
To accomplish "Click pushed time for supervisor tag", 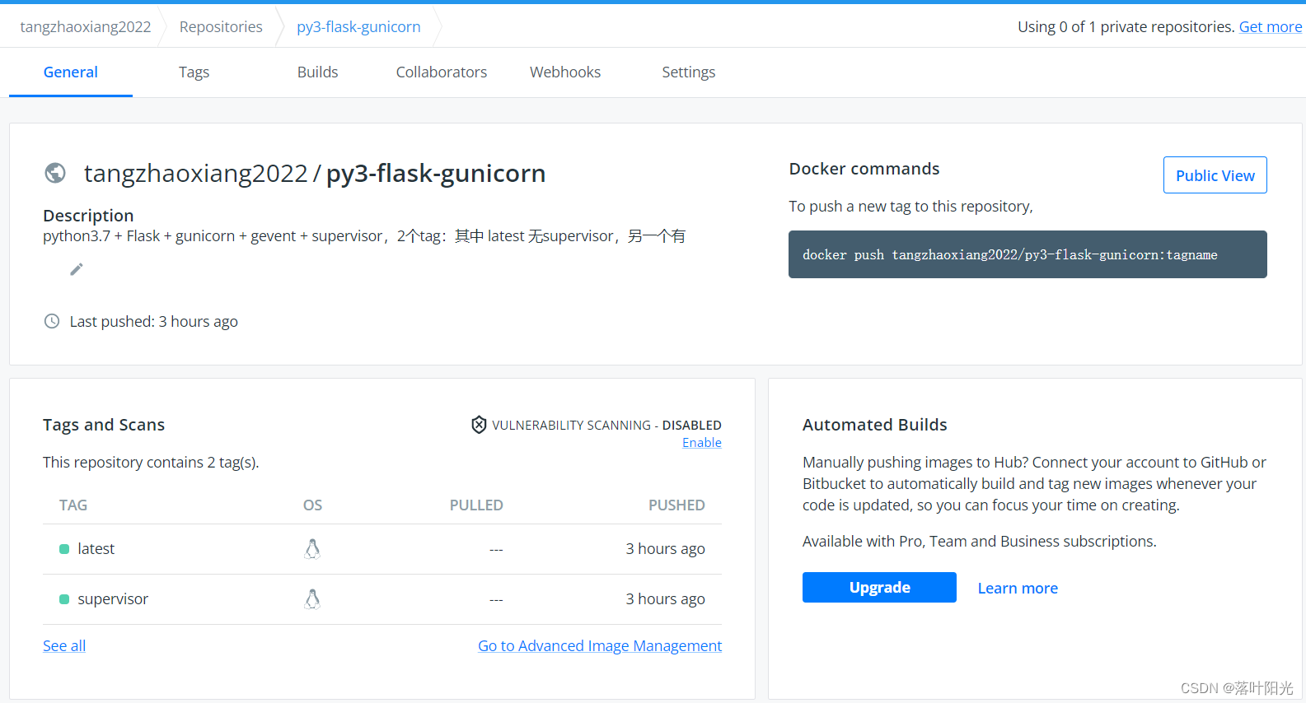I will [x=665, y=599].
